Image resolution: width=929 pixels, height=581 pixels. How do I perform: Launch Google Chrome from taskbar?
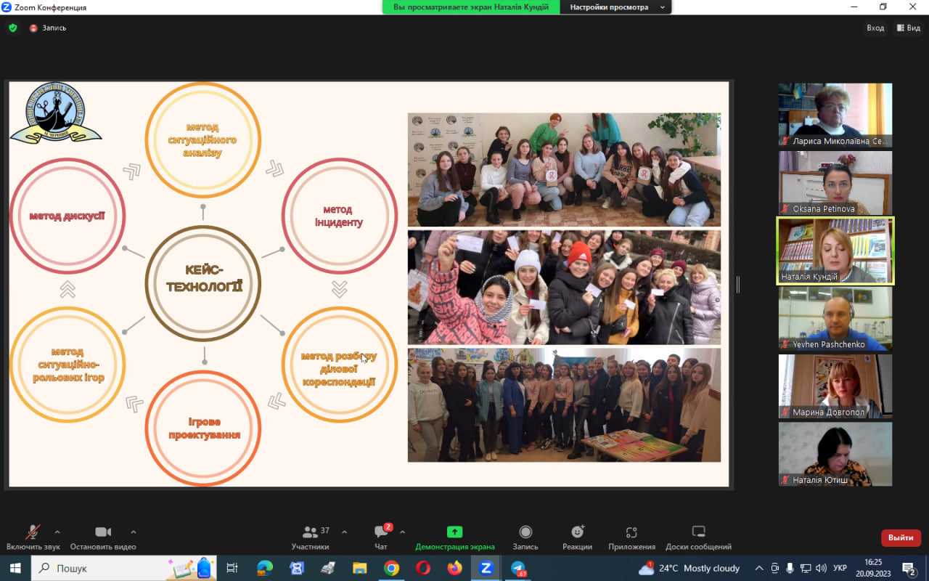click(x=391, y=568)
